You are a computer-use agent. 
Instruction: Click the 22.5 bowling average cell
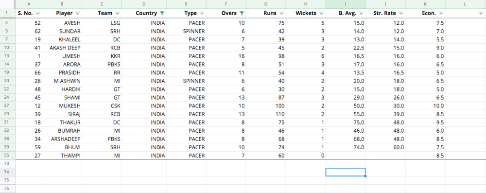346,48
